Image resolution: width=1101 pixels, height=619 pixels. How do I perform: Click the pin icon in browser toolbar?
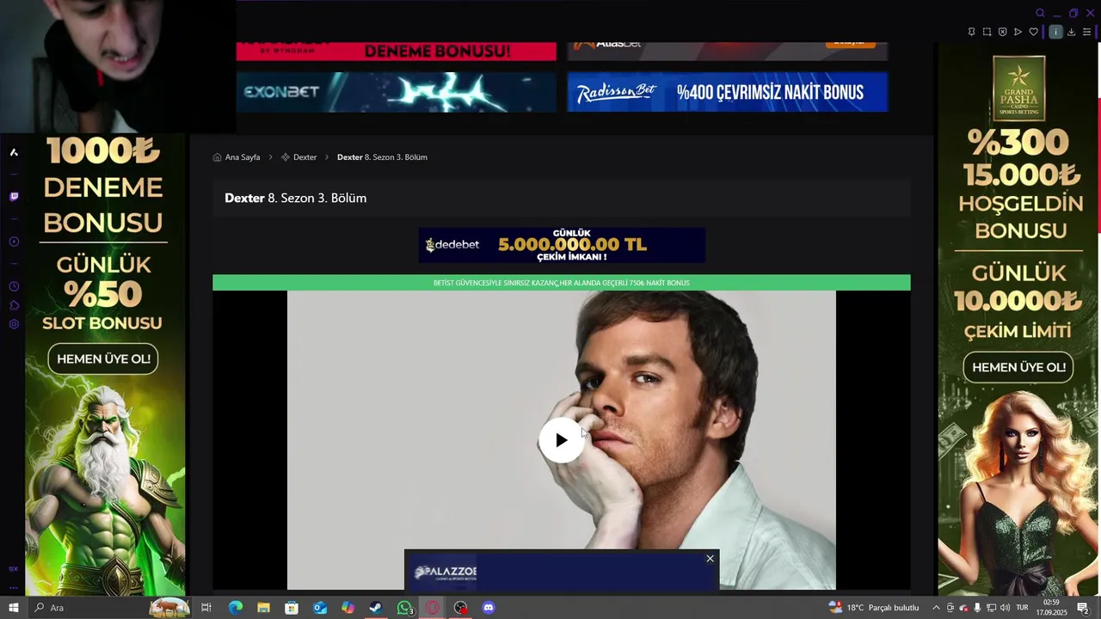[971, 32]
